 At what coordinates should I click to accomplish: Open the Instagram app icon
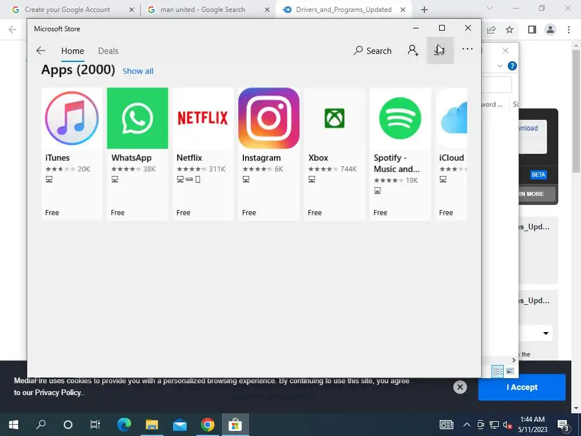(x=268, y=118)
